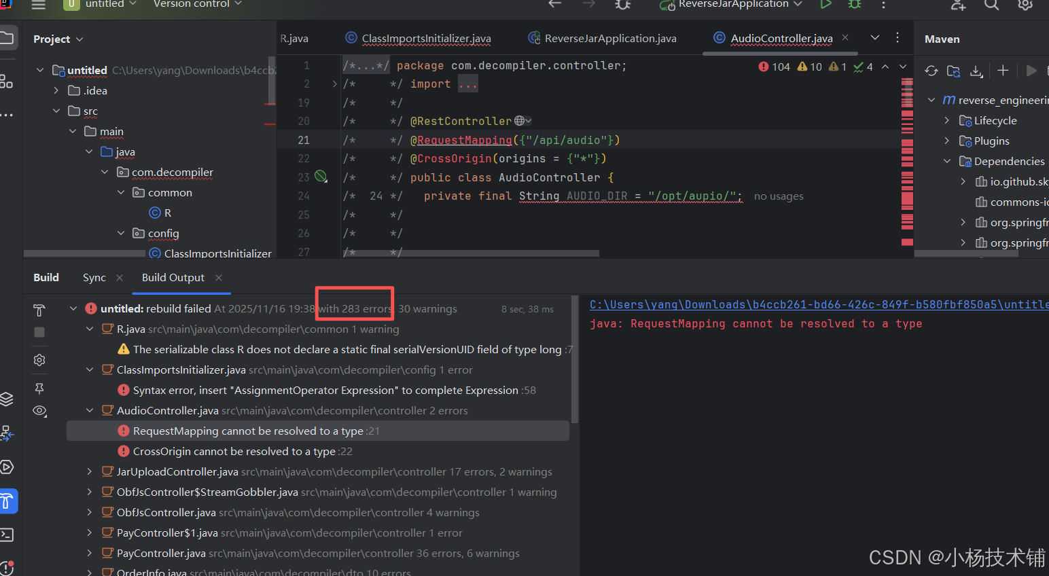Navigate back with the left arrow

pyautogui.click(x=555, y=4)
